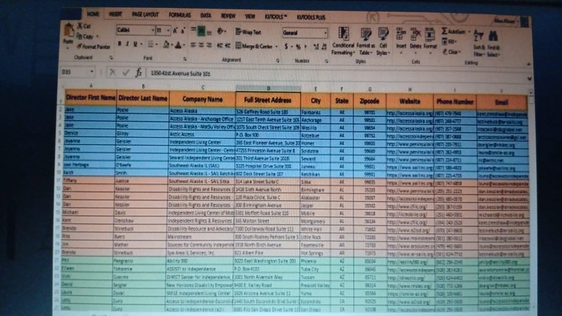The width and height of the screenshot is (562, 316).
Task: Align cell text to the left
Action: tap(193, 45)
